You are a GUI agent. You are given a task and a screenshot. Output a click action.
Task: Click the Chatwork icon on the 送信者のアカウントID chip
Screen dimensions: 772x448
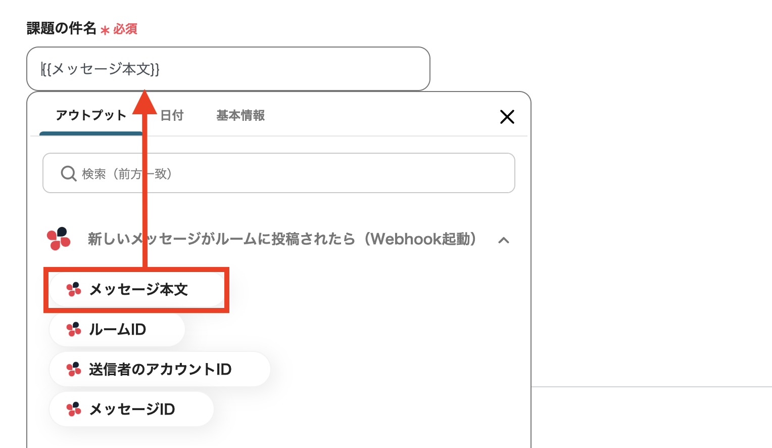click(74, 369)
